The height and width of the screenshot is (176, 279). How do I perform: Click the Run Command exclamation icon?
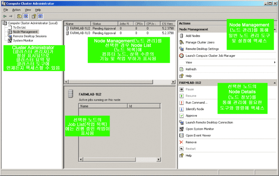coord(181,102)
